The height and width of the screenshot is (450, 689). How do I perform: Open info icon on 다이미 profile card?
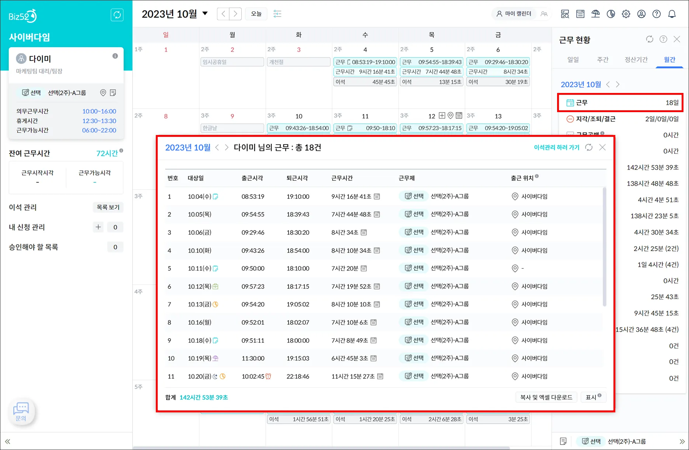pos(115,56)
